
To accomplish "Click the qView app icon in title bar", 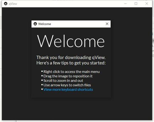I will (x=6, y=4).
